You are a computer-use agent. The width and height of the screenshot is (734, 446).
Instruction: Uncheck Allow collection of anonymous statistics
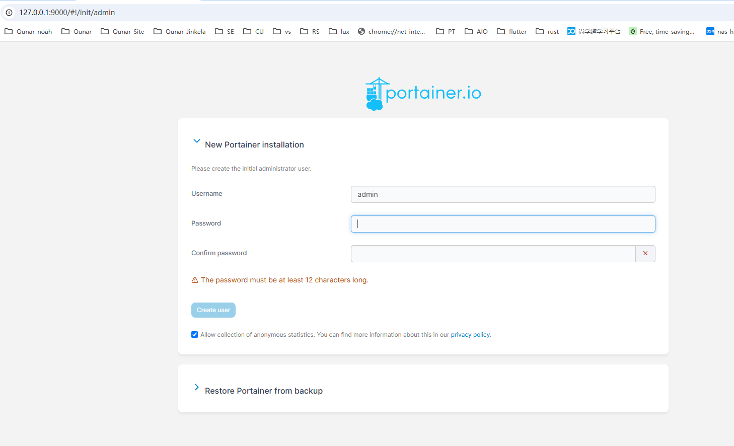[x=195, y=335]
